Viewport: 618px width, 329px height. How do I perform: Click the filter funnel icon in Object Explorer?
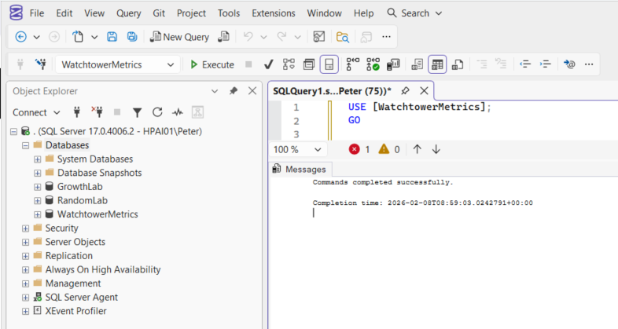pyautogui.click(x=137, y=112)
